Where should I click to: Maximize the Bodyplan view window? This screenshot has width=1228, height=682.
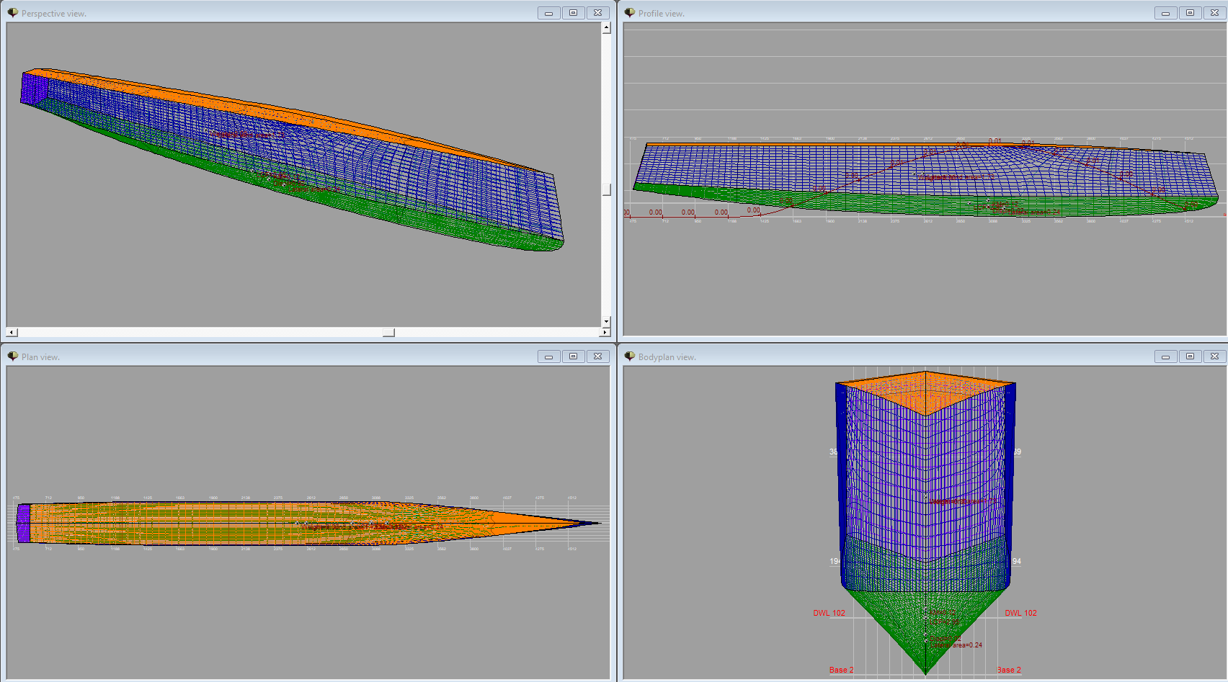(x=1190, y=356)
